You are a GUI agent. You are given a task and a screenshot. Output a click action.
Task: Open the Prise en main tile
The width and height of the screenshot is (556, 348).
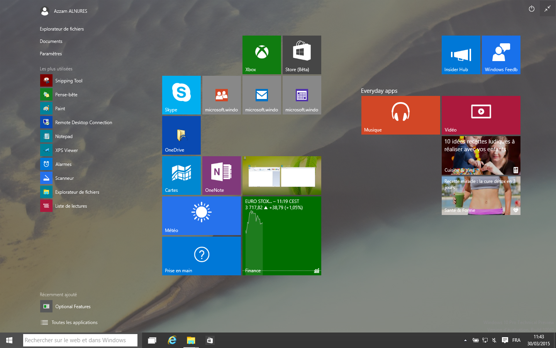tap(202, 256)
